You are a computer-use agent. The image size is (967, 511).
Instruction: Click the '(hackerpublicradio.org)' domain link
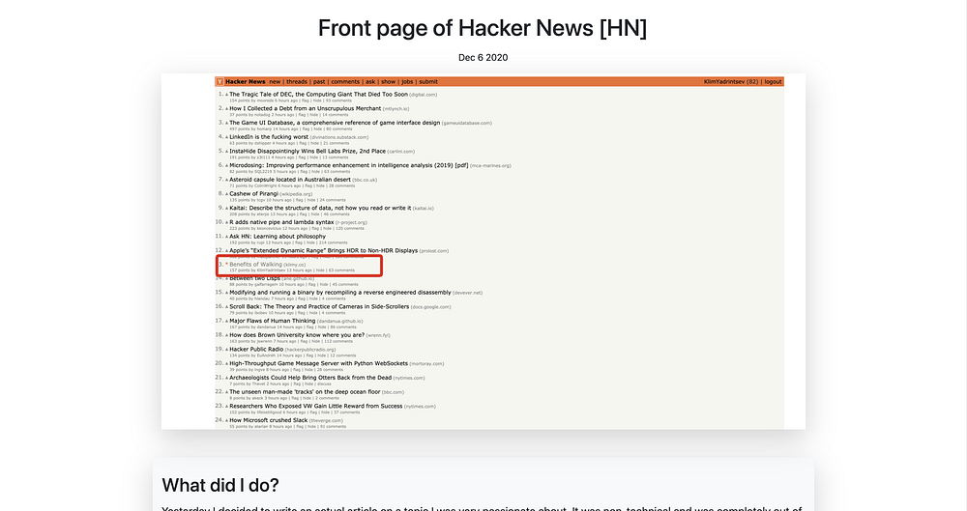pyautogui.click(x=310, y=350)
